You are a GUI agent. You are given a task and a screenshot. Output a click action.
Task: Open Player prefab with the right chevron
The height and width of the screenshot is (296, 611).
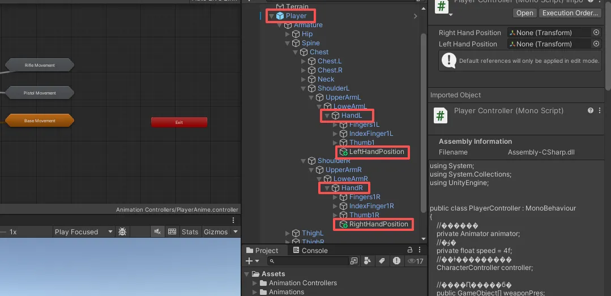point(416,16)
